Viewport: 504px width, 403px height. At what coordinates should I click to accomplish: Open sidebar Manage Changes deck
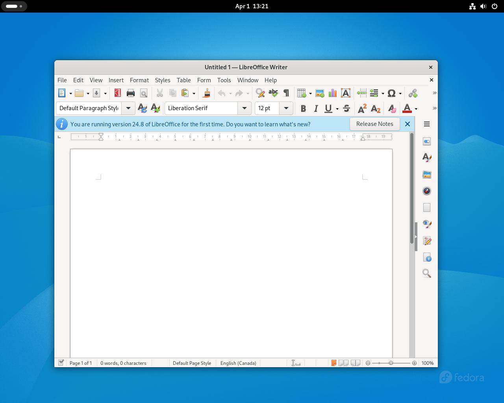pyautogui.click(x=427, y=240)
